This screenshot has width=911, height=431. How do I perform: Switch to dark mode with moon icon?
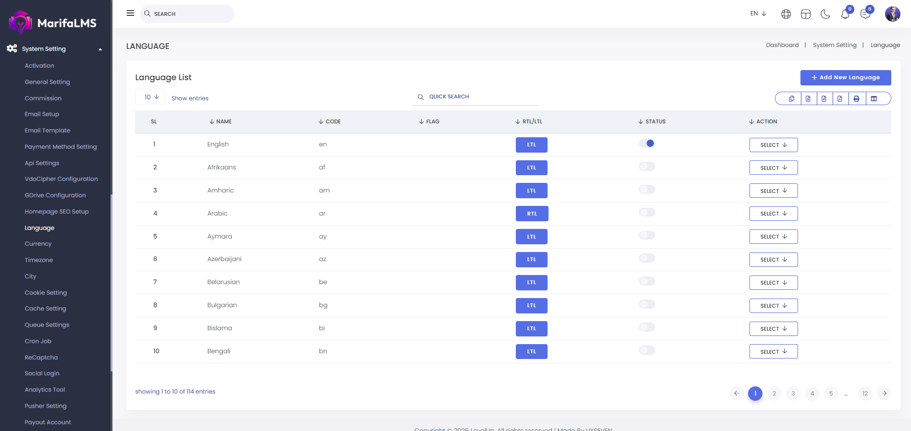click(825, 14)
